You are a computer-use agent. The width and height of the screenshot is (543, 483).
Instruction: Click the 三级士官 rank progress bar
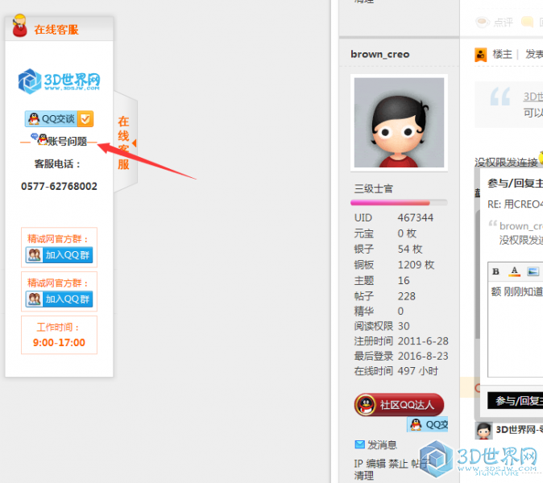pyautogui.click(x=399, y=203)
